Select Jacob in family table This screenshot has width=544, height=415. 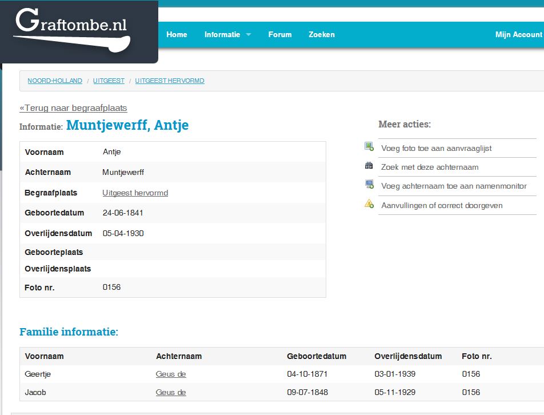point(35,392)
